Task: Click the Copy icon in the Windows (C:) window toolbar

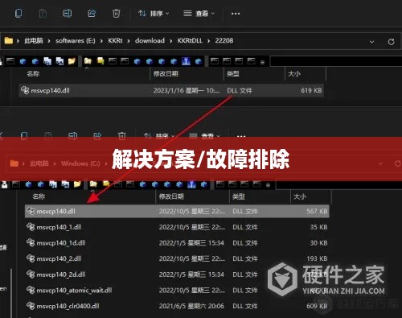Action: [x=24, y=136]
